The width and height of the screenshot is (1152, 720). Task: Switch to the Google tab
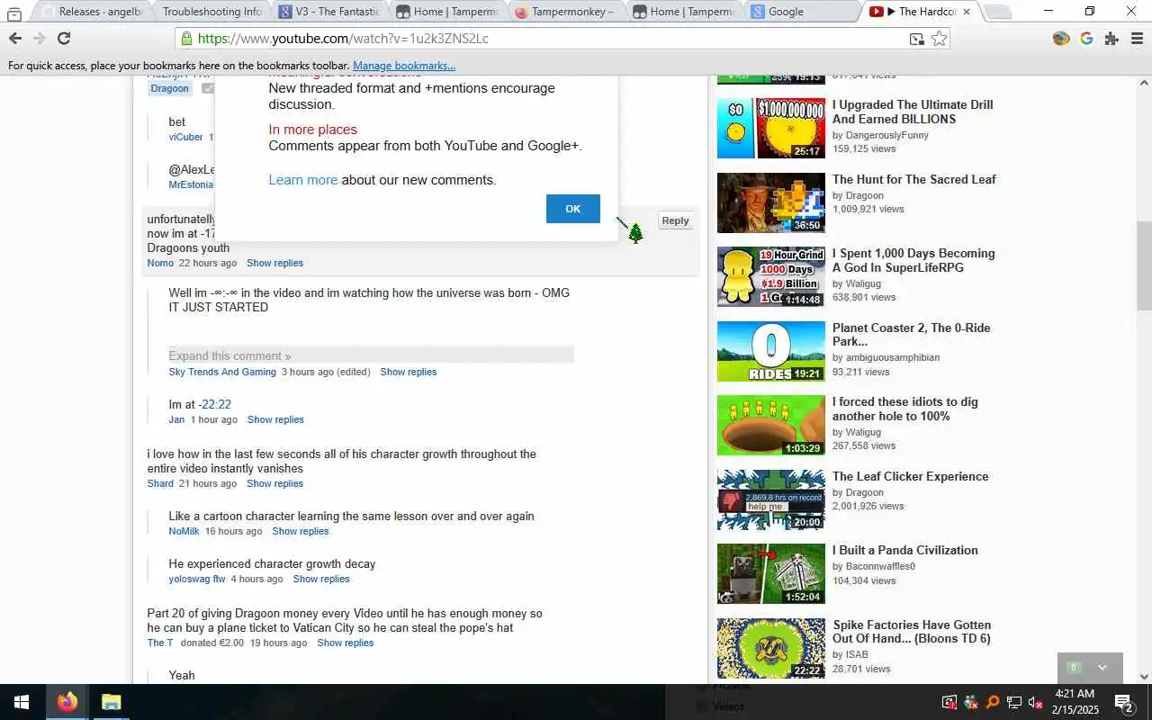801,12
